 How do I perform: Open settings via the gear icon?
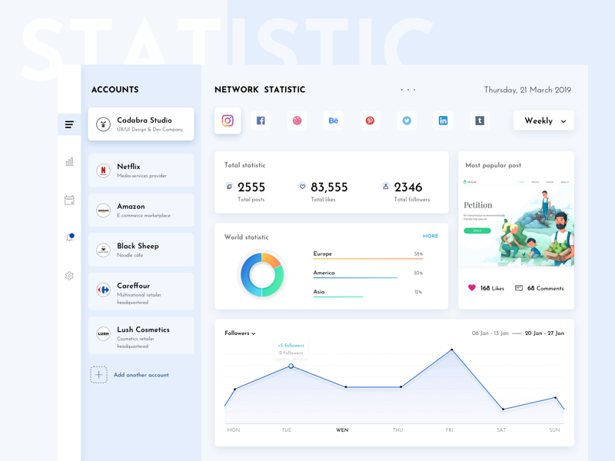tap(69, 275)
